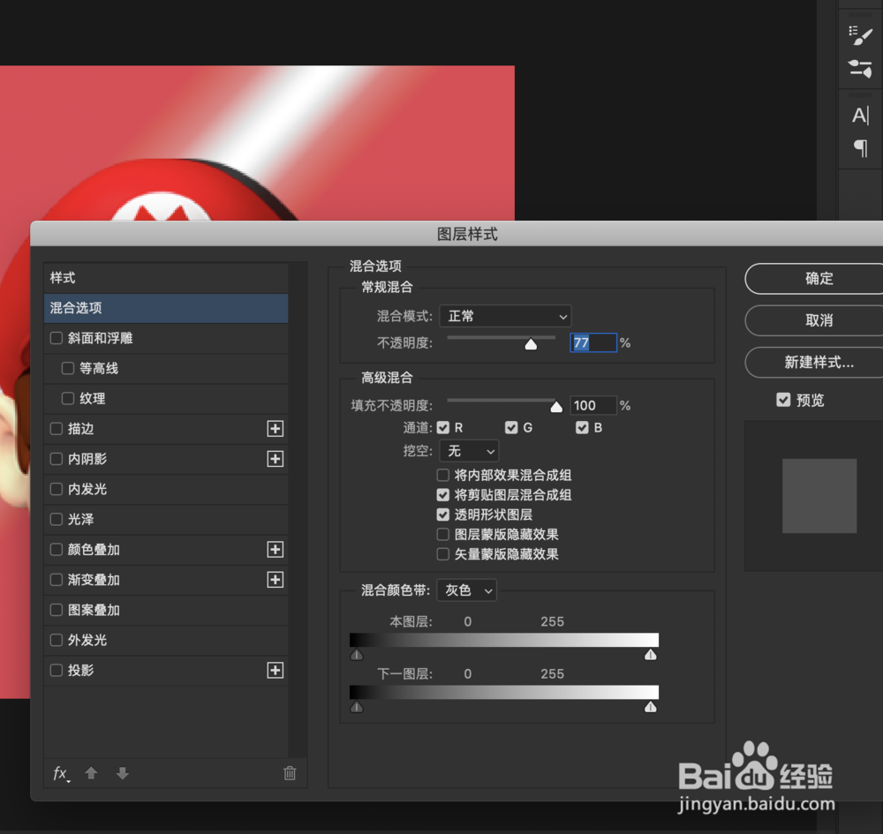Screen dimensions: 883x834
Task: Add another Drop Shadow with plus icon
Action: (275, 671)
